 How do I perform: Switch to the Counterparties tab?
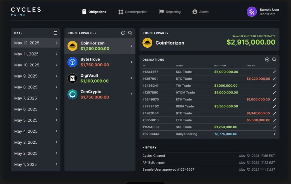pyautogui.click(x=133, y=12)
